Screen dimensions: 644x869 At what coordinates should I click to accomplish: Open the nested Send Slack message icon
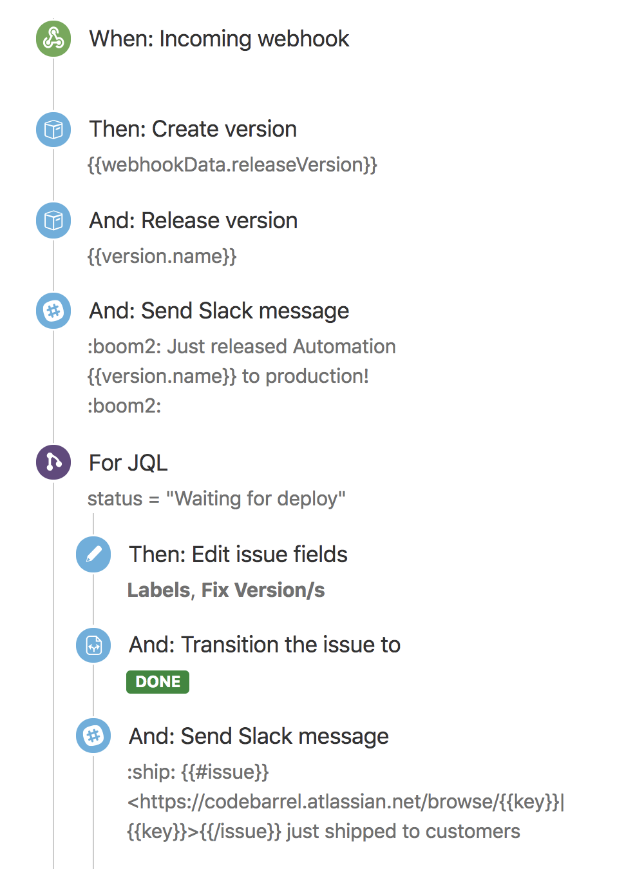(93, 736)
